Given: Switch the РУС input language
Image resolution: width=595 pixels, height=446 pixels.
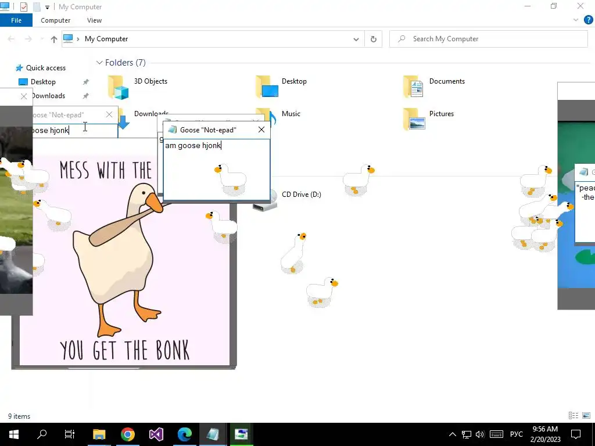Looking at the screenshot, I should [516, 434].
